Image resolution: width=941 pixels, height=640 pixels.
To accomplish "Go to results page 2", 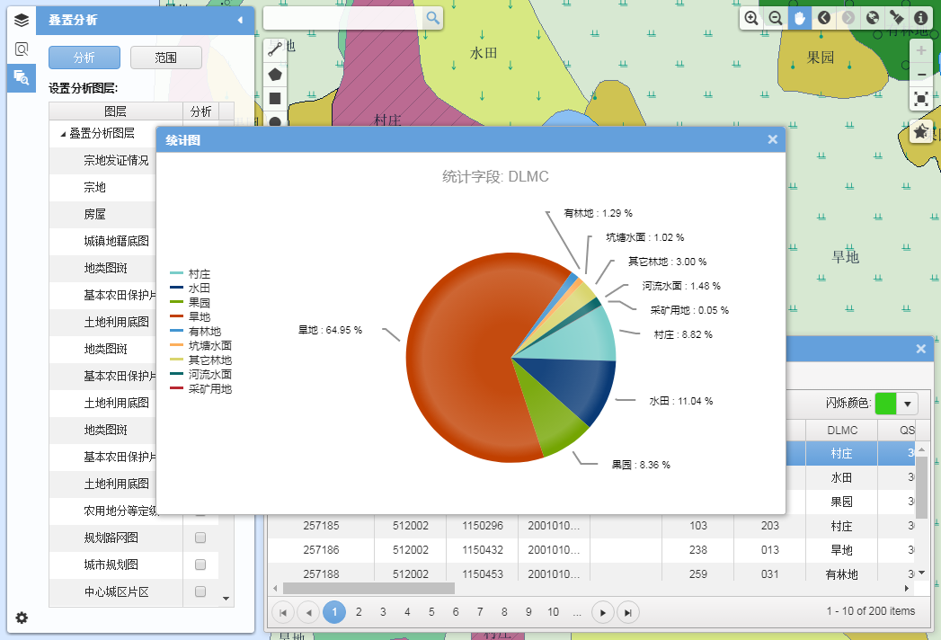I will (359, 612).
